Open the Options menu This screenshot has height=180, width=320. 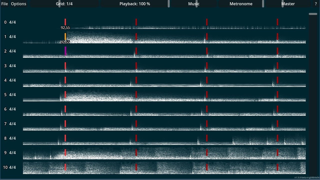pos(18,4)
